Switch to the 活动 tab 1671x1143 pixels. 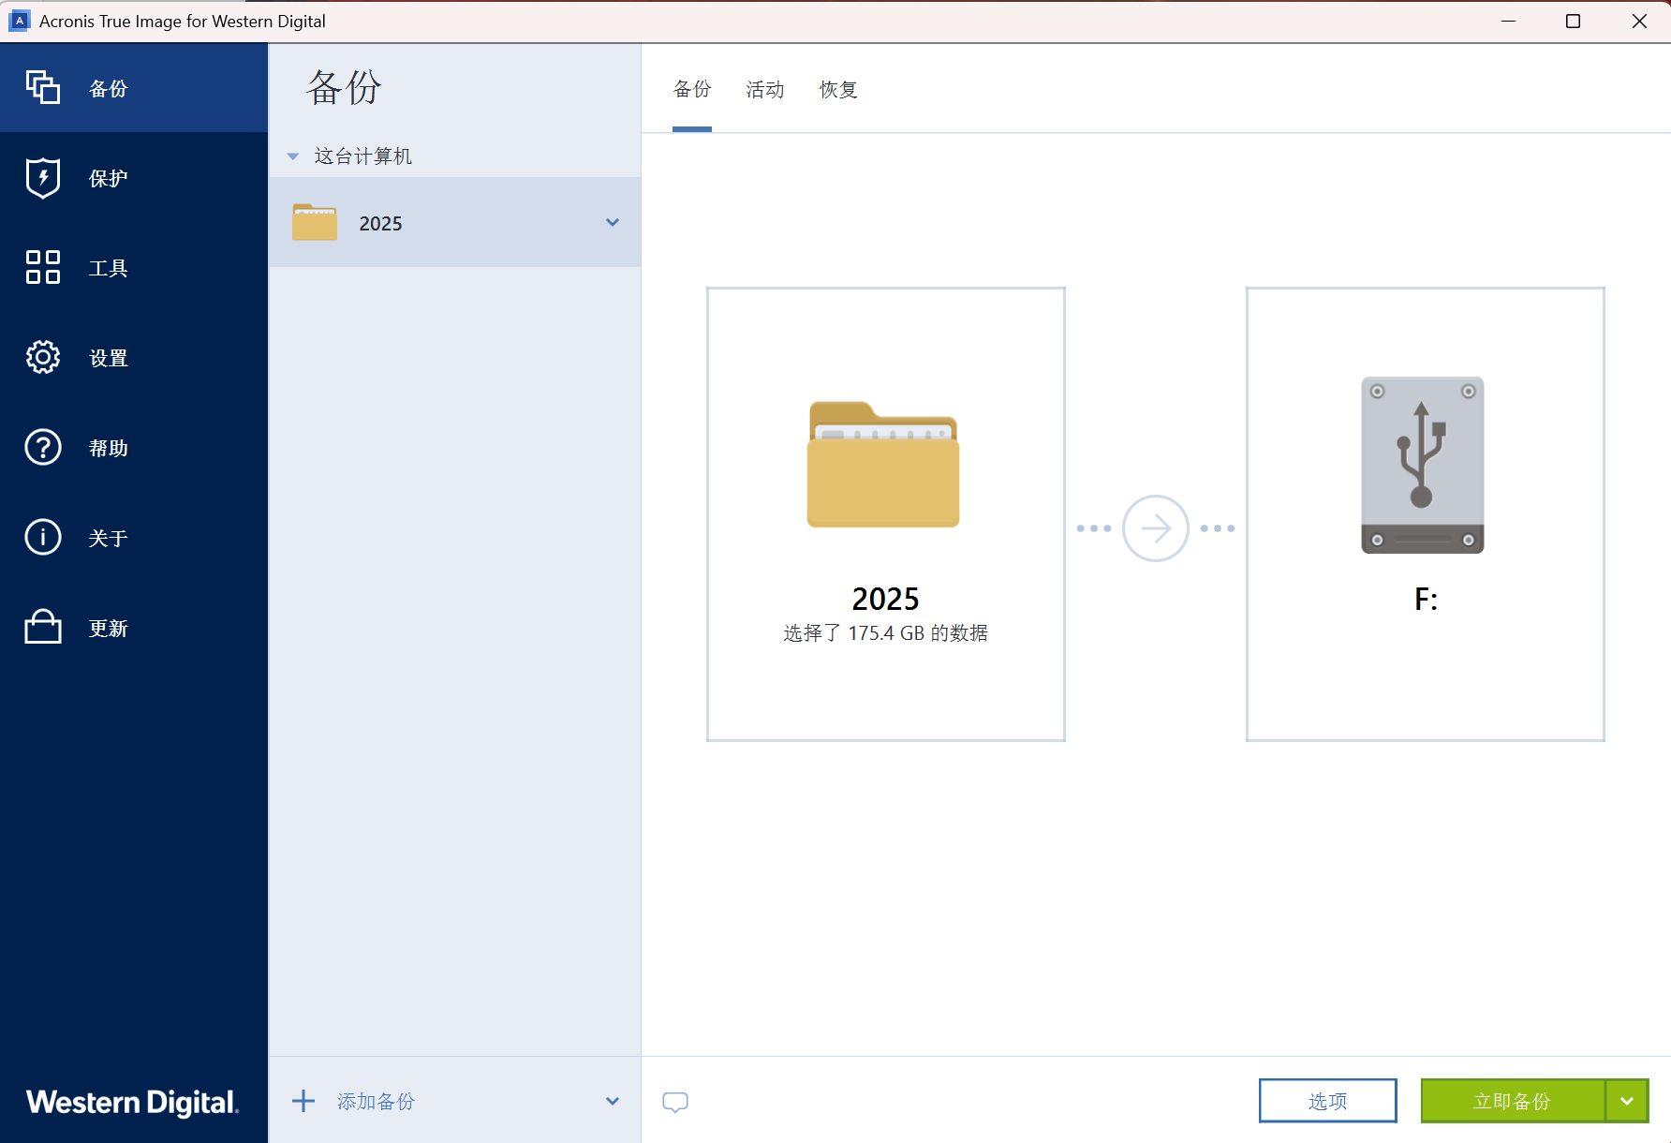[x=765, y=90]
